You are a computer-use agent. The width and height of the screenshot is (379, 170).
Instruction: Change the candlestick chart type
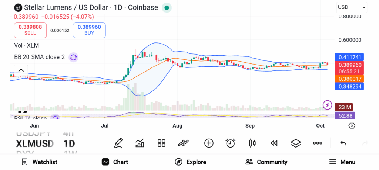click(x=252, y=143)
